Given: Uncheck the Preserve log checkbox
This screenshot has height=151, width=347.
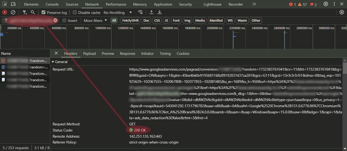Looking at the screenshot, I should 44,13.
